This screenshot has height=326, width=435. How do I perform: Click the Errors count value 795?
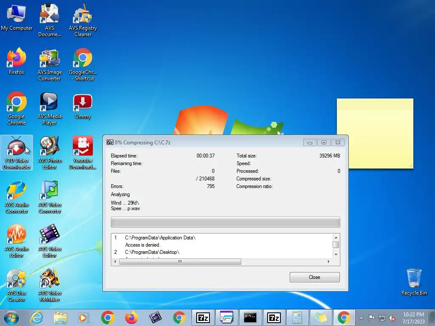pos(211,186)
